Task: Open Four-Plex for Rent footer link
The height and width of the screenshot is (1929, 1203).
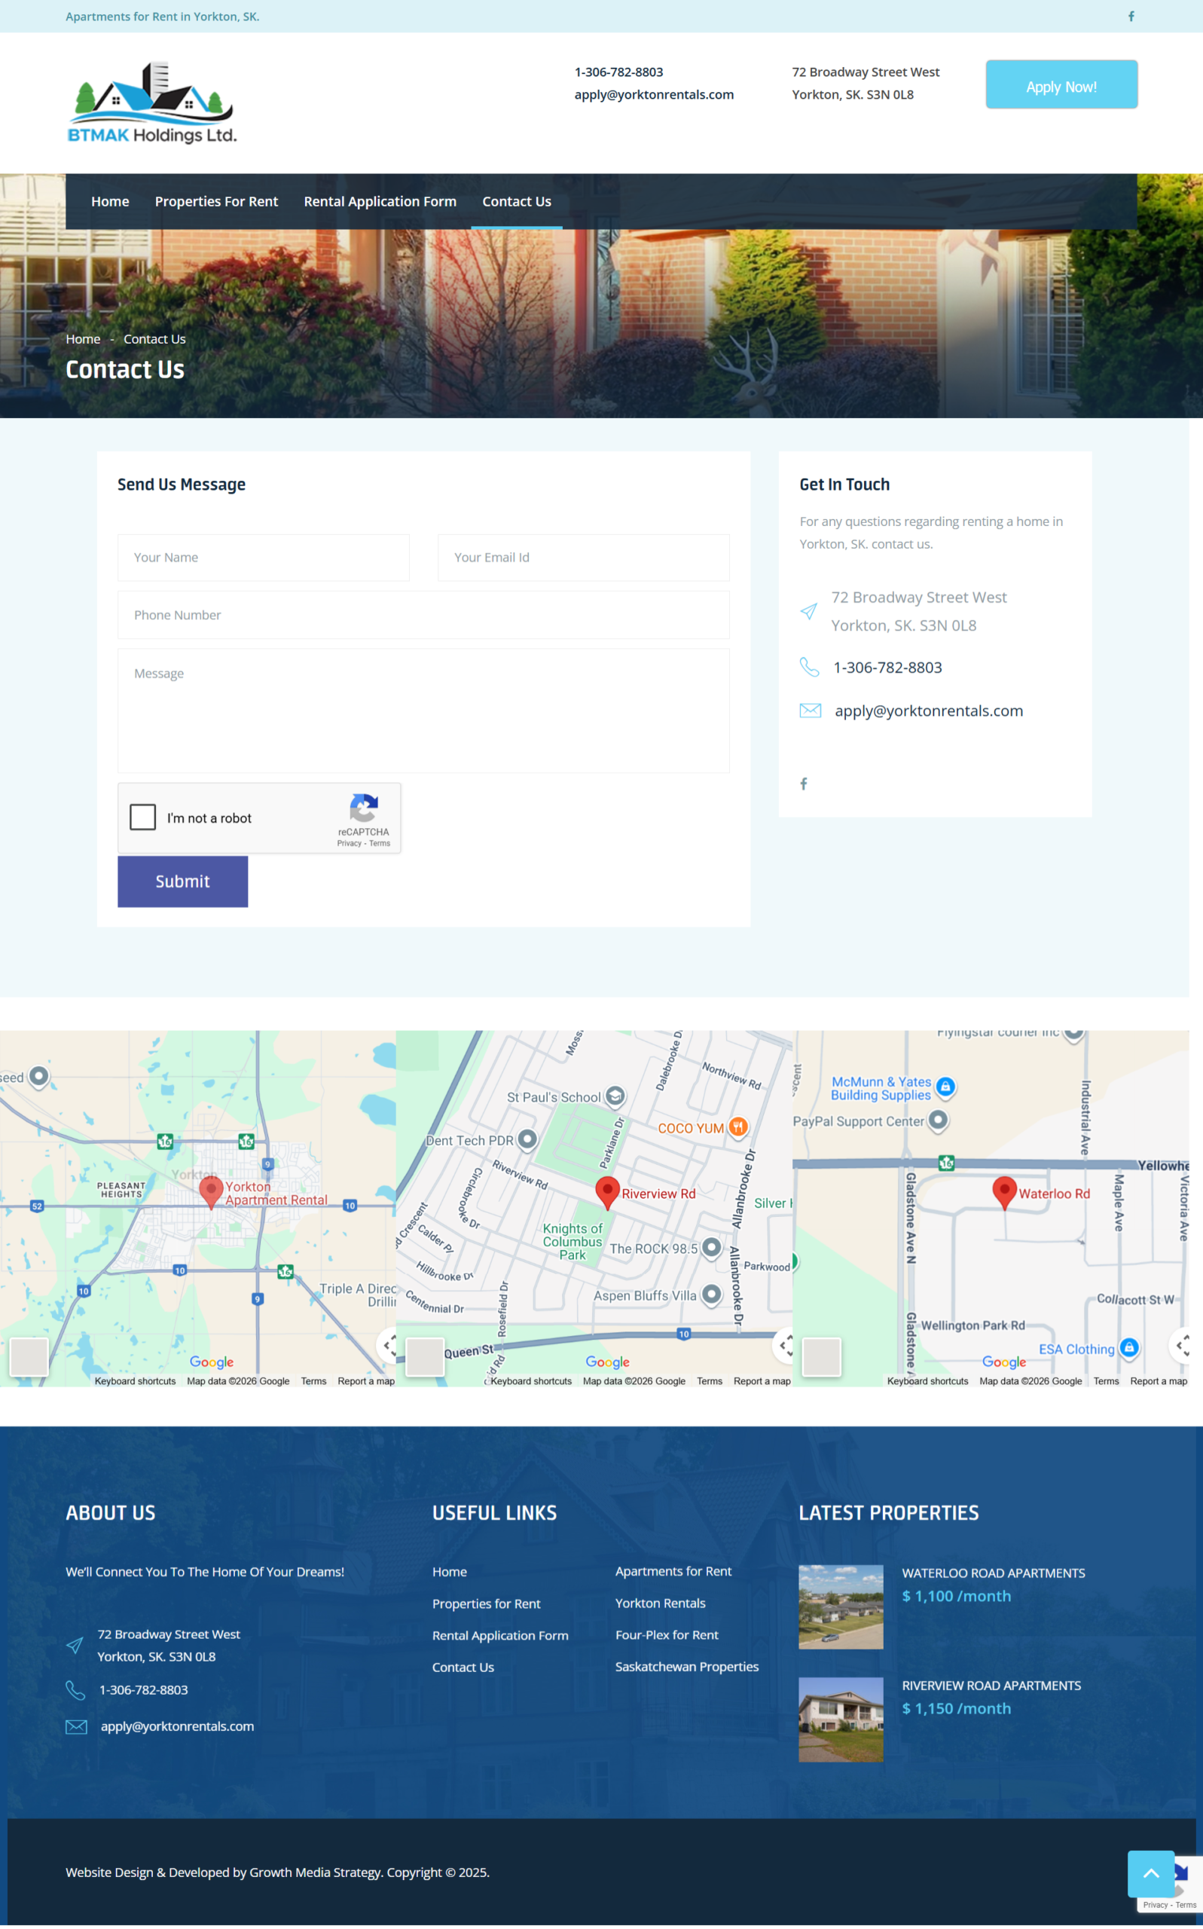Action: coord(666,1634)
